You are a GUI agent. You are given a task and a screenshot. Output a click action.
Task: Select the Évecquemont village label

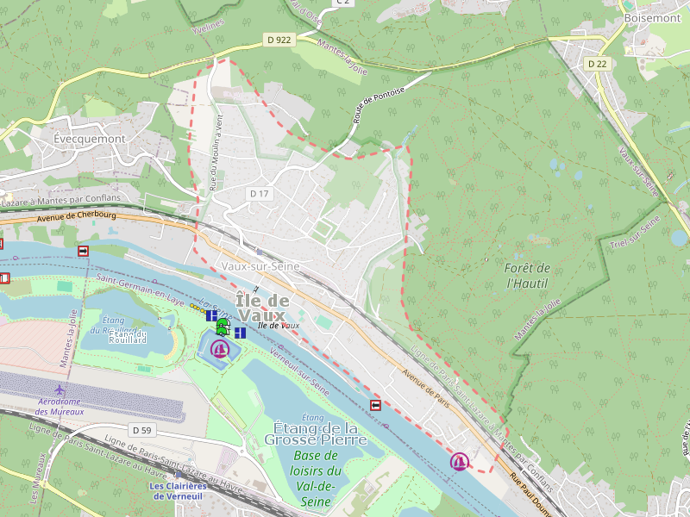click(90, 139)
